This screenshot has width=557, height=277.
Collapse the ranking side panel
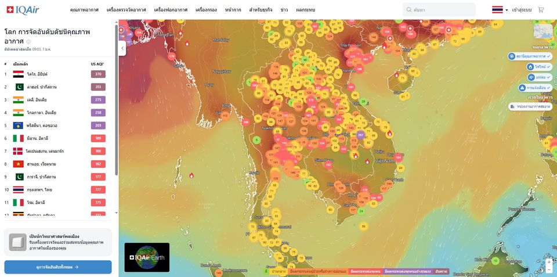tap(122, 49)
